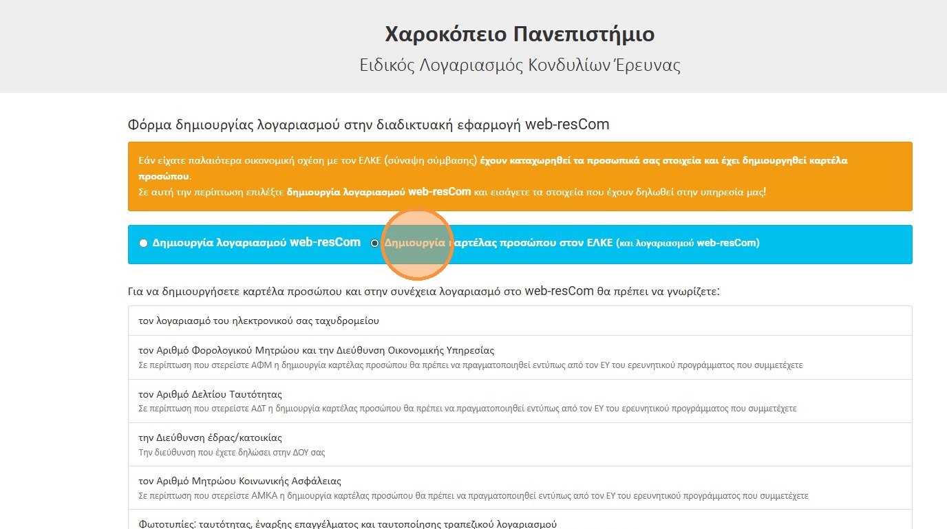947x529 pixels.
Task: Click the note "Σε περίπτωση που στερείστε ΑΜΚΑ"
Action: [473, 496]
